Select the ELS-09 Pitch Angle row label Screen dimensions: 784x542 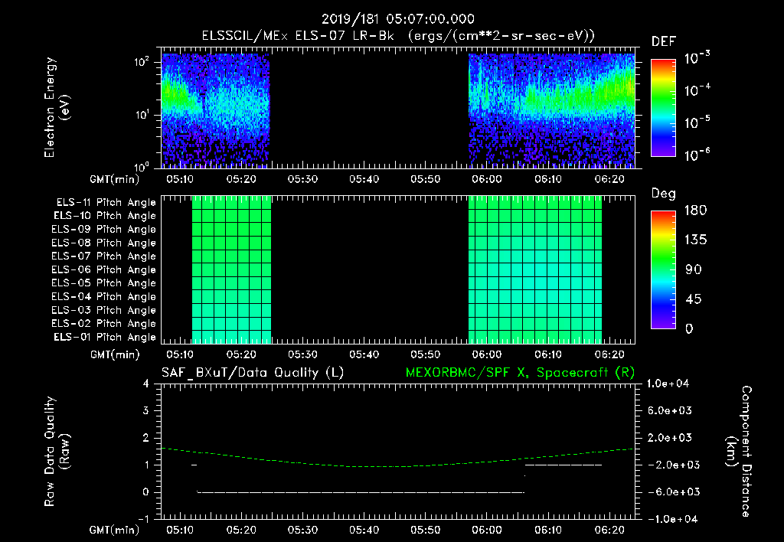104,230
